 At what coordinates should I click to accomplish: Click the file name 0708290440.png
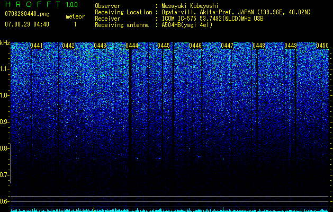pos(27,14)
